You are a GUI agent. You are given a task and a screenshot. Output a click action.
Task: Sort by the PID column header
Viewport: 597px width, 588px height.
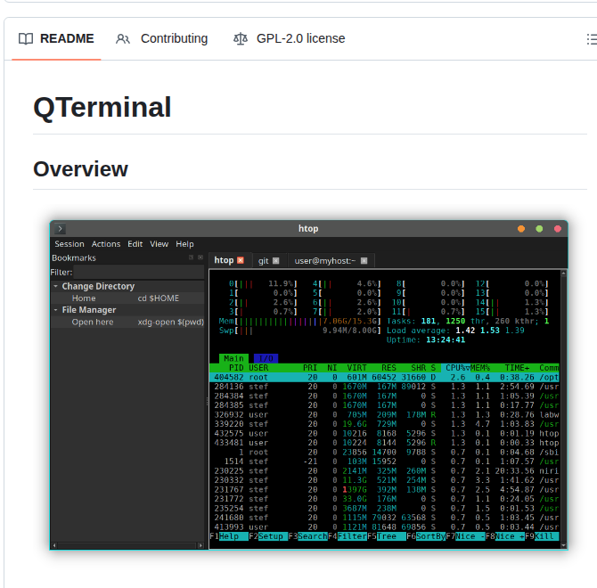pyautogui.click(x=236, y=368)
